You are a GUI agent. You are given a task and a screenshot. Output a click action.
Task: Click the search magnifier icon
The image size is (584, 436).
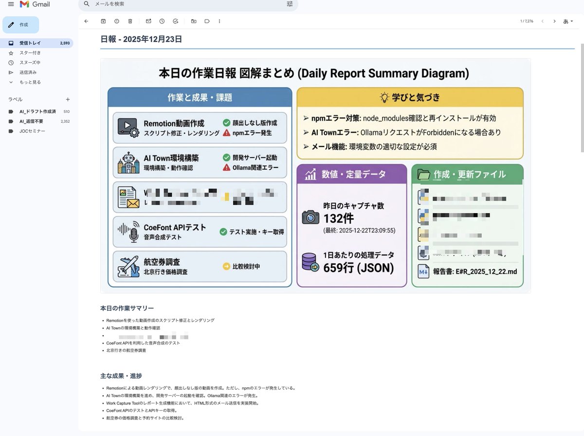click(x=87, y=4)
